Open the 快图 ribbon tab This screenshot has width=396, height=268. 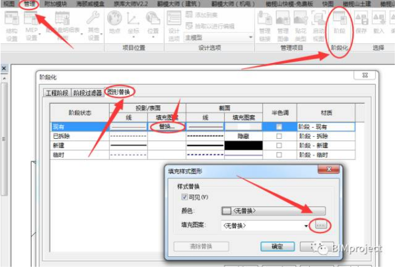pyautogui.click(x=327, y=4)
